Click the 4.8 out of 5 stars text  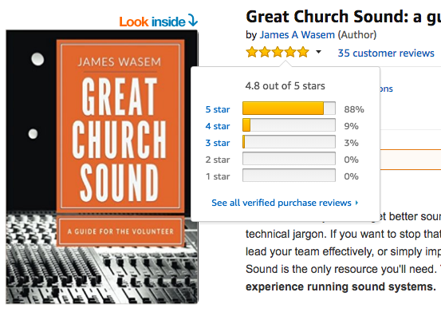tap(285, 86)
